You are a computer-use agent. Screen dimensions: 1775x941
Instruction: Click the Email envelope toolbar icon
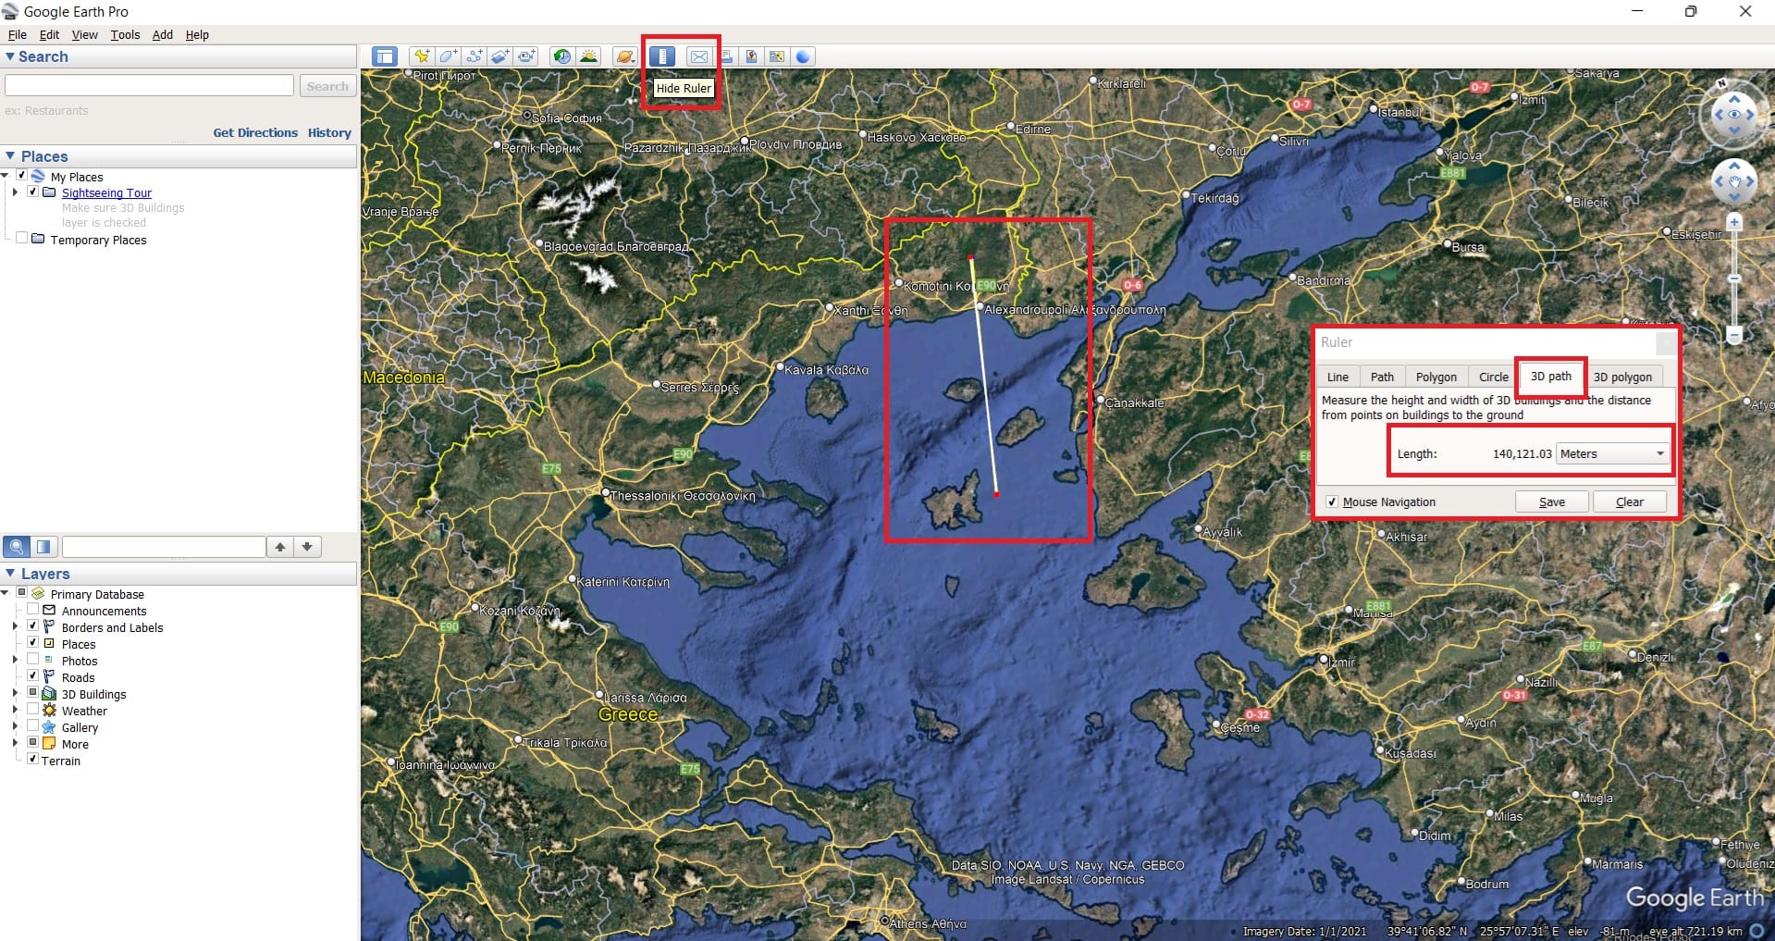[x=699, y=56]
